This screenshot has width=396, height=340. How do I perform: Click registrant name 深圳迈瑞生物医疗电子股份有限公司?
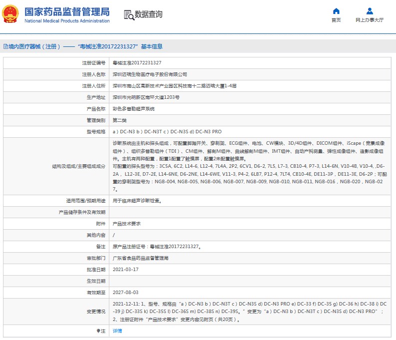150,74
